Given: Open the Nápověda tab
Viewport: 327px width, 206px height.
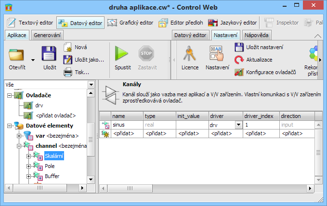Looking at the screenshot, I should [257, 35].
